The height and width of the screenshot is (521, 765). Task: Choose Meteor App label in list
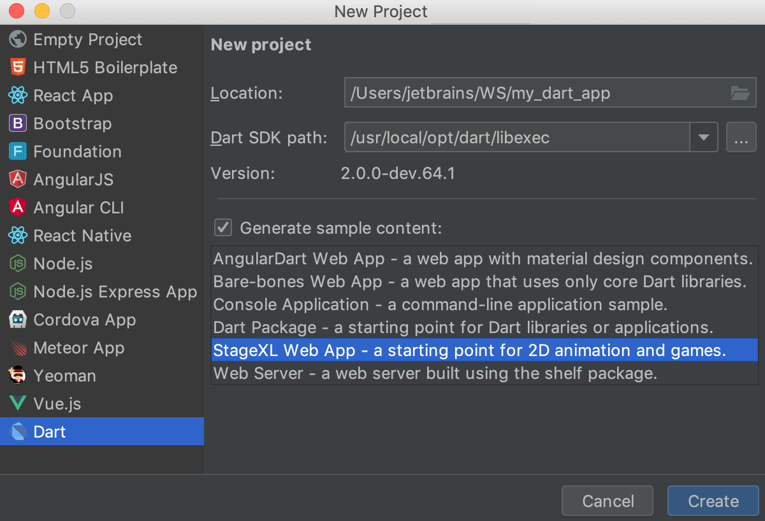point(79,348)
